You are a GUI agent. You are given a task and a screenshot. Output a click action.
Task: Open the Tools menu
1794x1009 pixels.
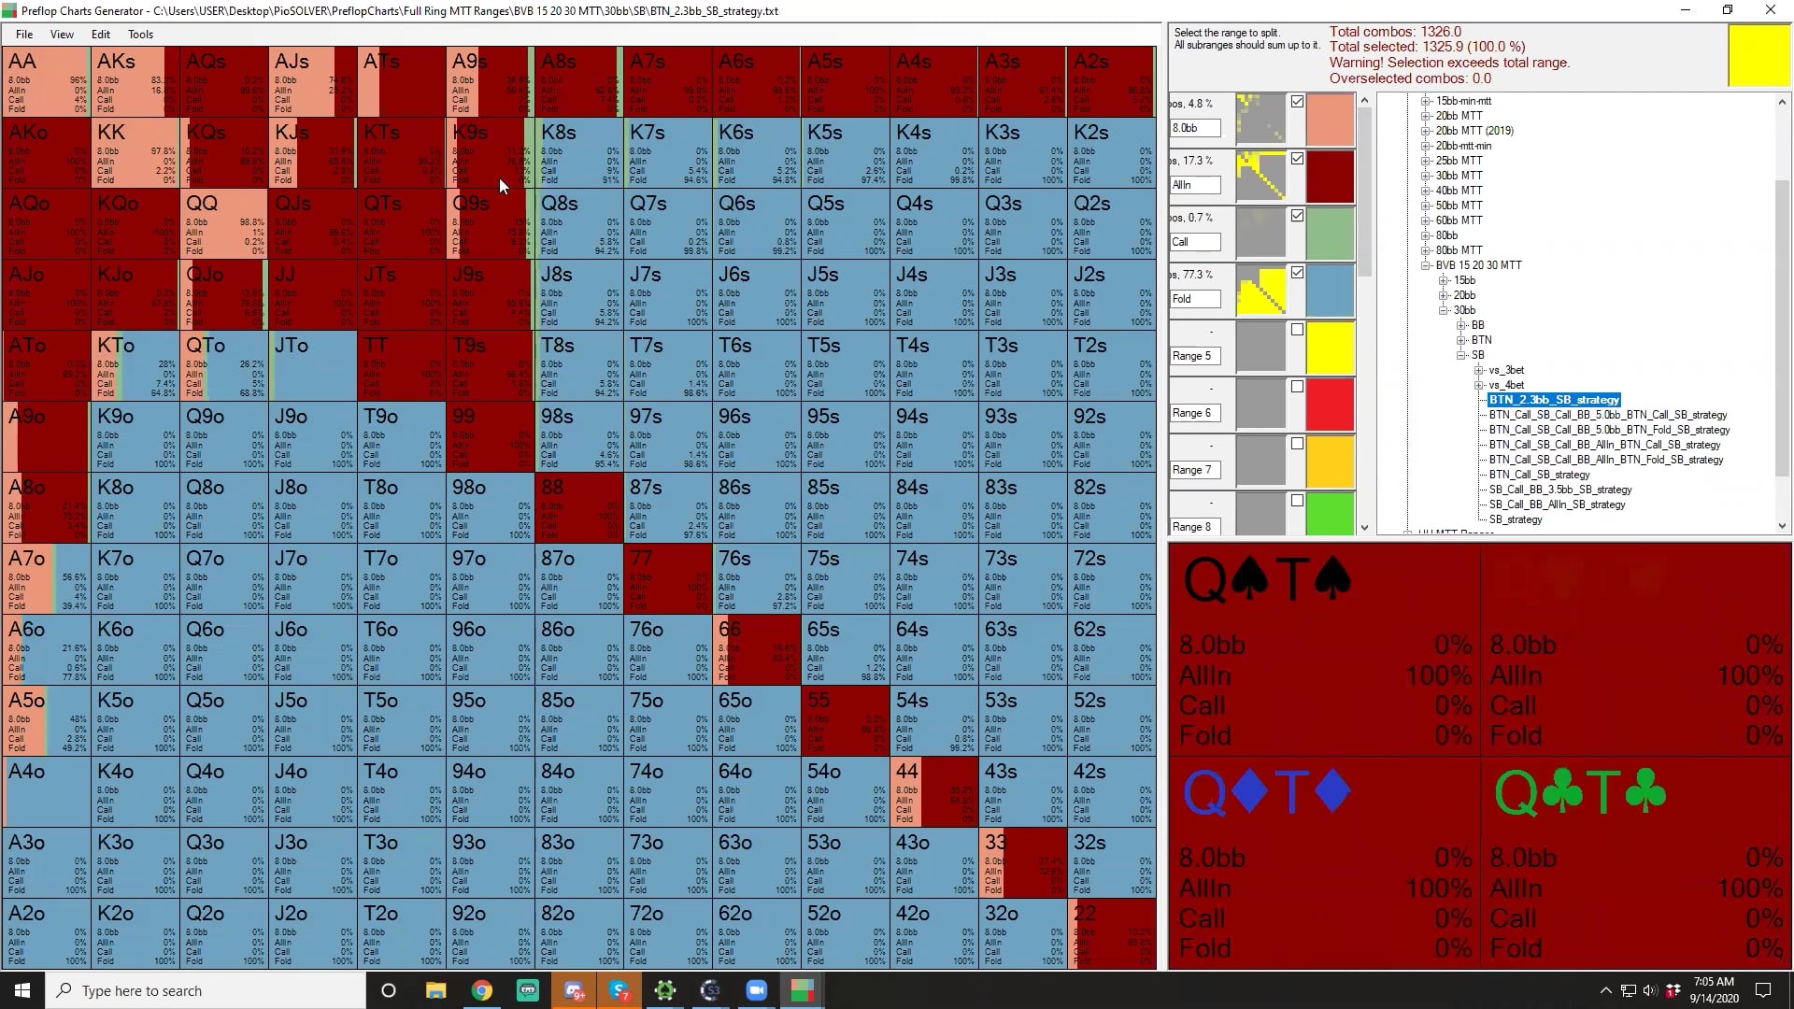pyautogui.click(x=140, y=35)
